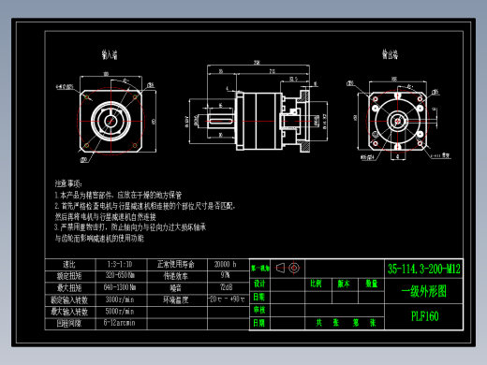Screen dimensions: 487x365
Task: Click the 1:3-1:10 ratio value
Action: coord(120,265)
